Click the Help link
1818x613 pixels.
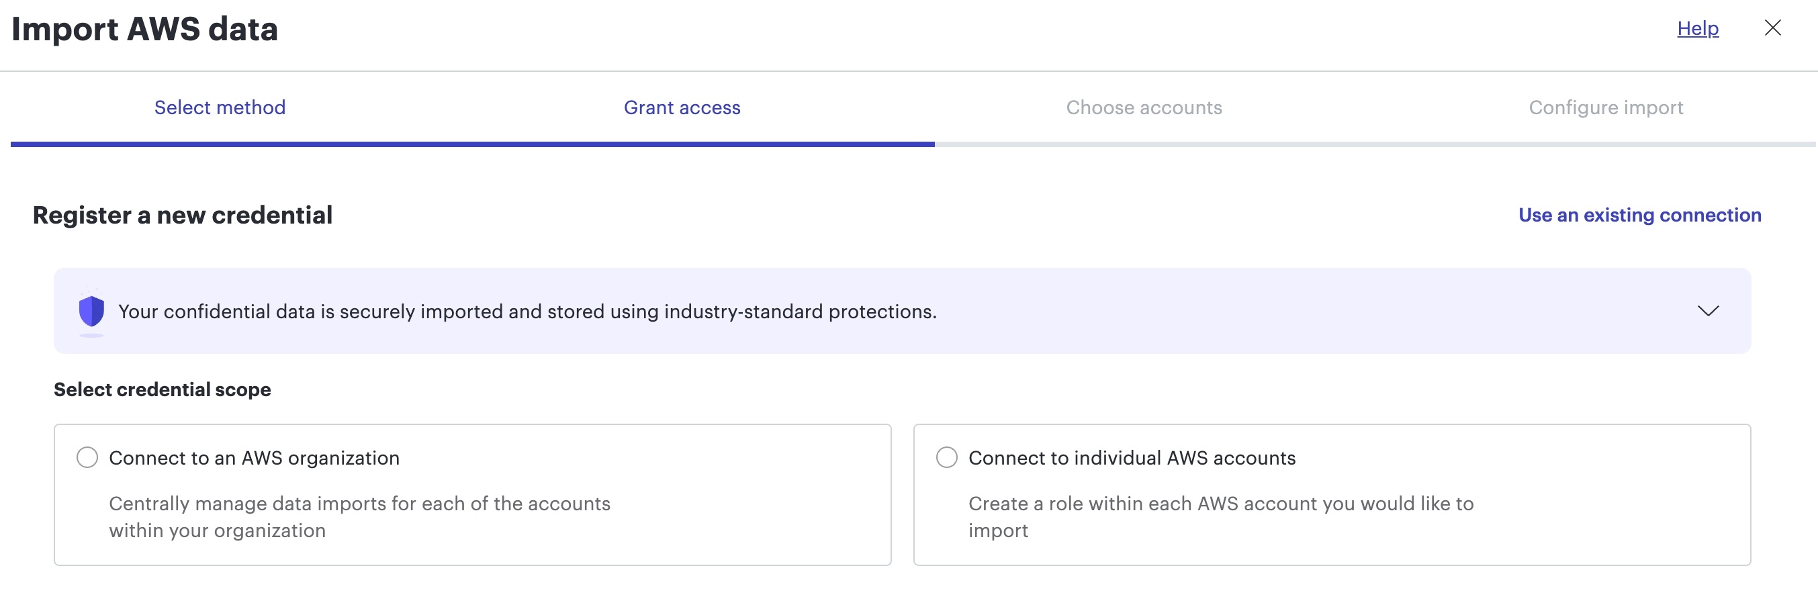pyautogui.click(x=1698, y=28)
